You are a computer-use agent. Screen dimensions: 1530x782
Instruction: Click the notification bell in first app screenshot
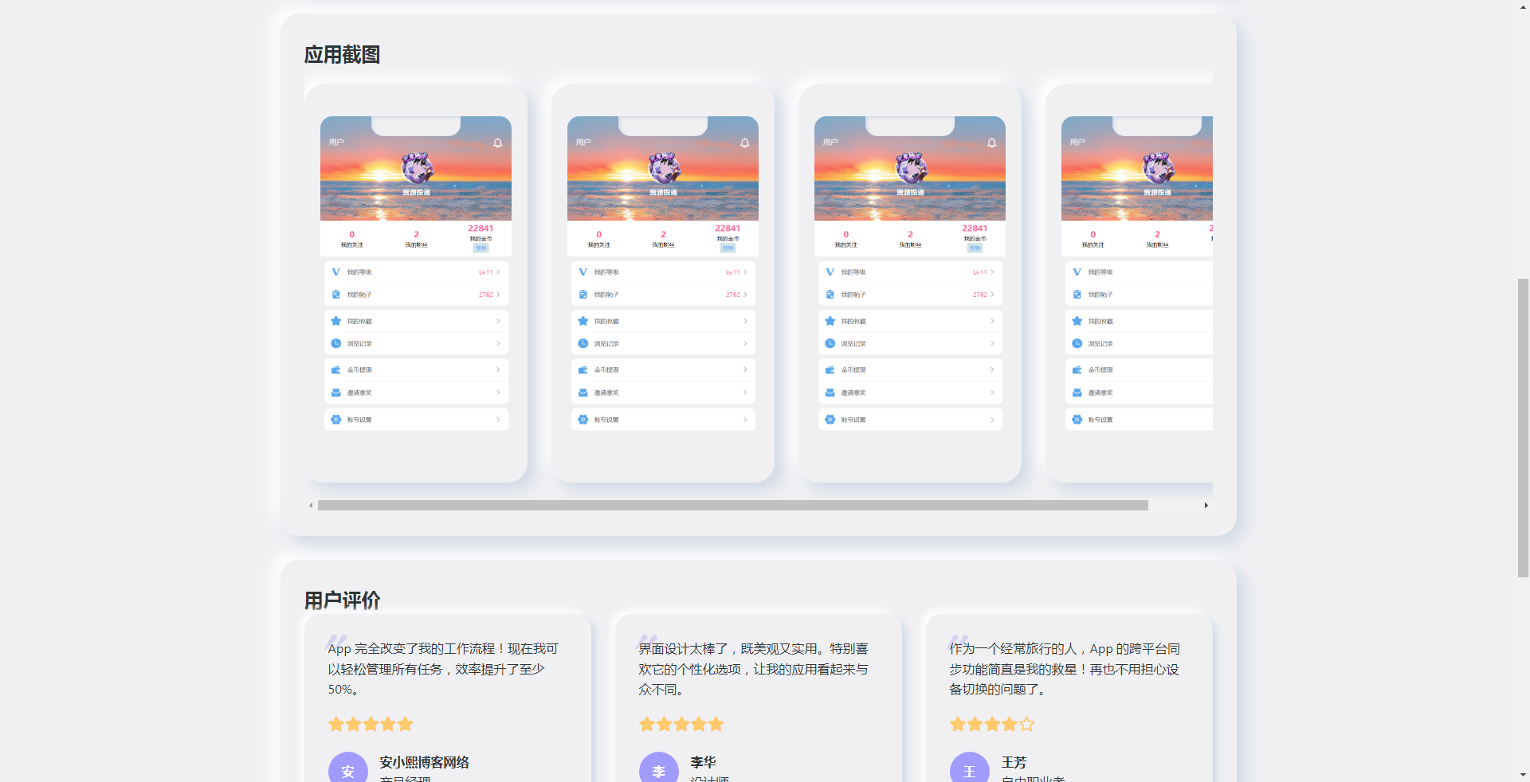click(x=497, y=143)
